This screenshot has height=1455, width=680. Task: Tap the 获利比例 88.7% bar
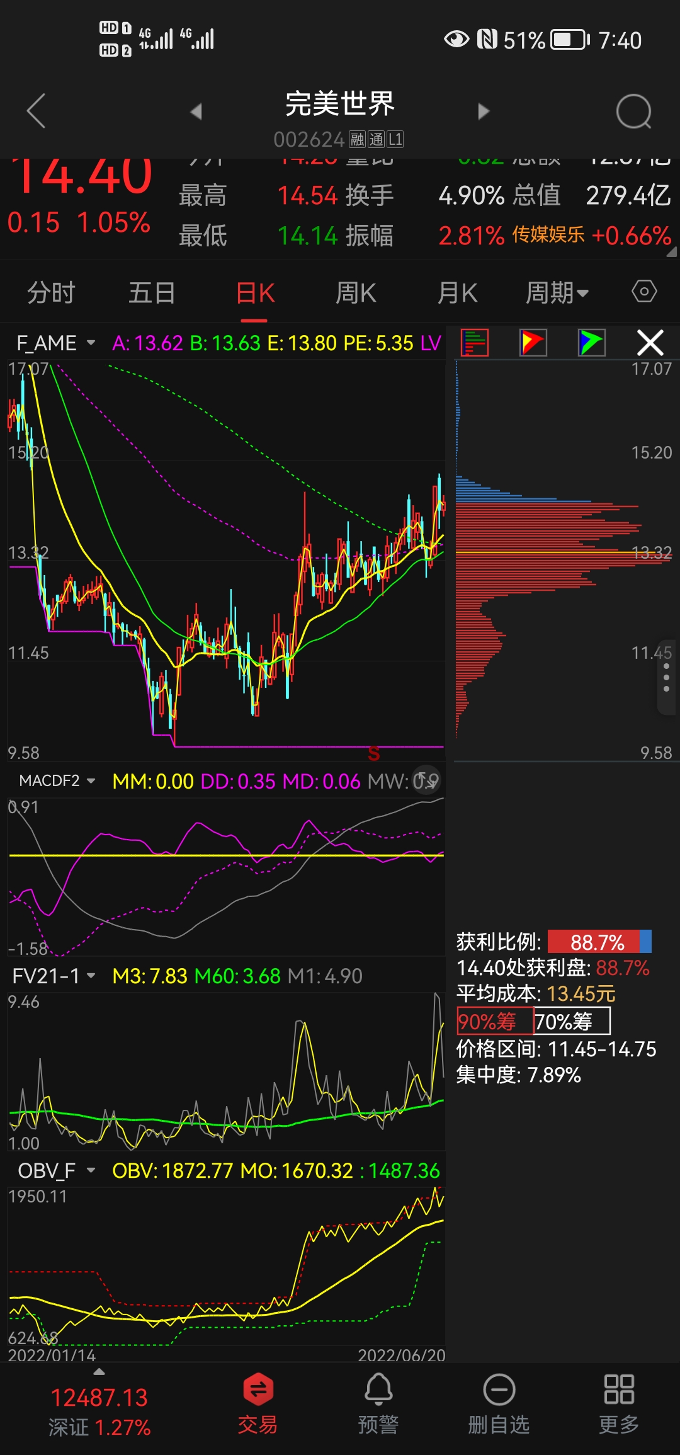point(599,942)
